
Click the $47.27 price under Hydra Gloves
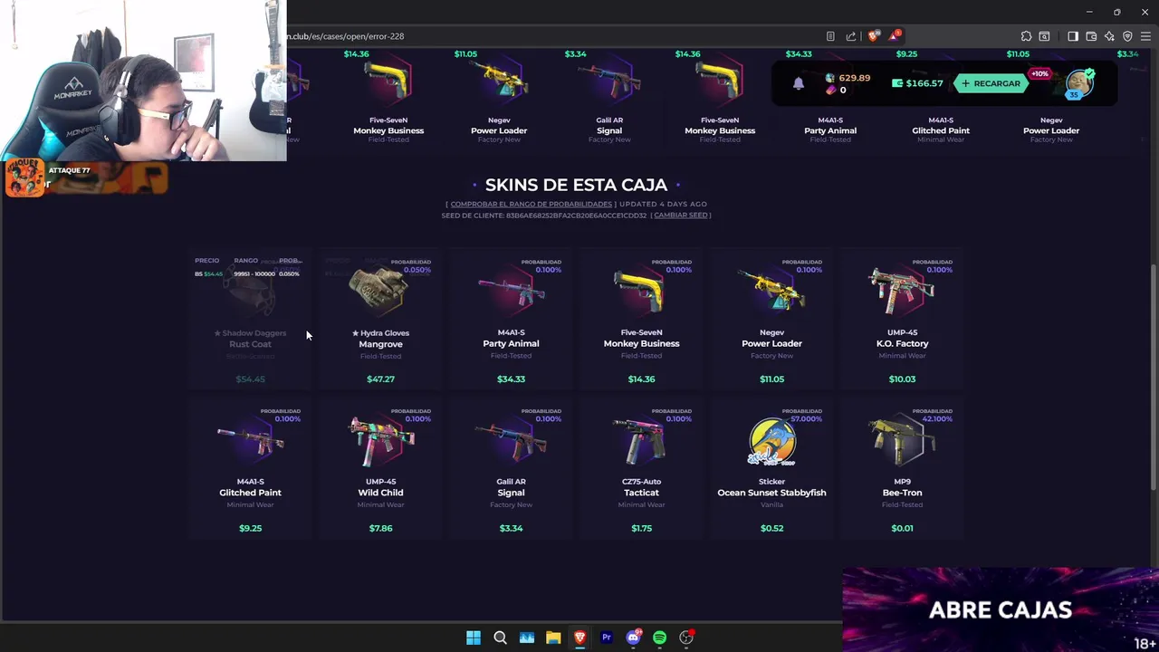click(380, 379)
